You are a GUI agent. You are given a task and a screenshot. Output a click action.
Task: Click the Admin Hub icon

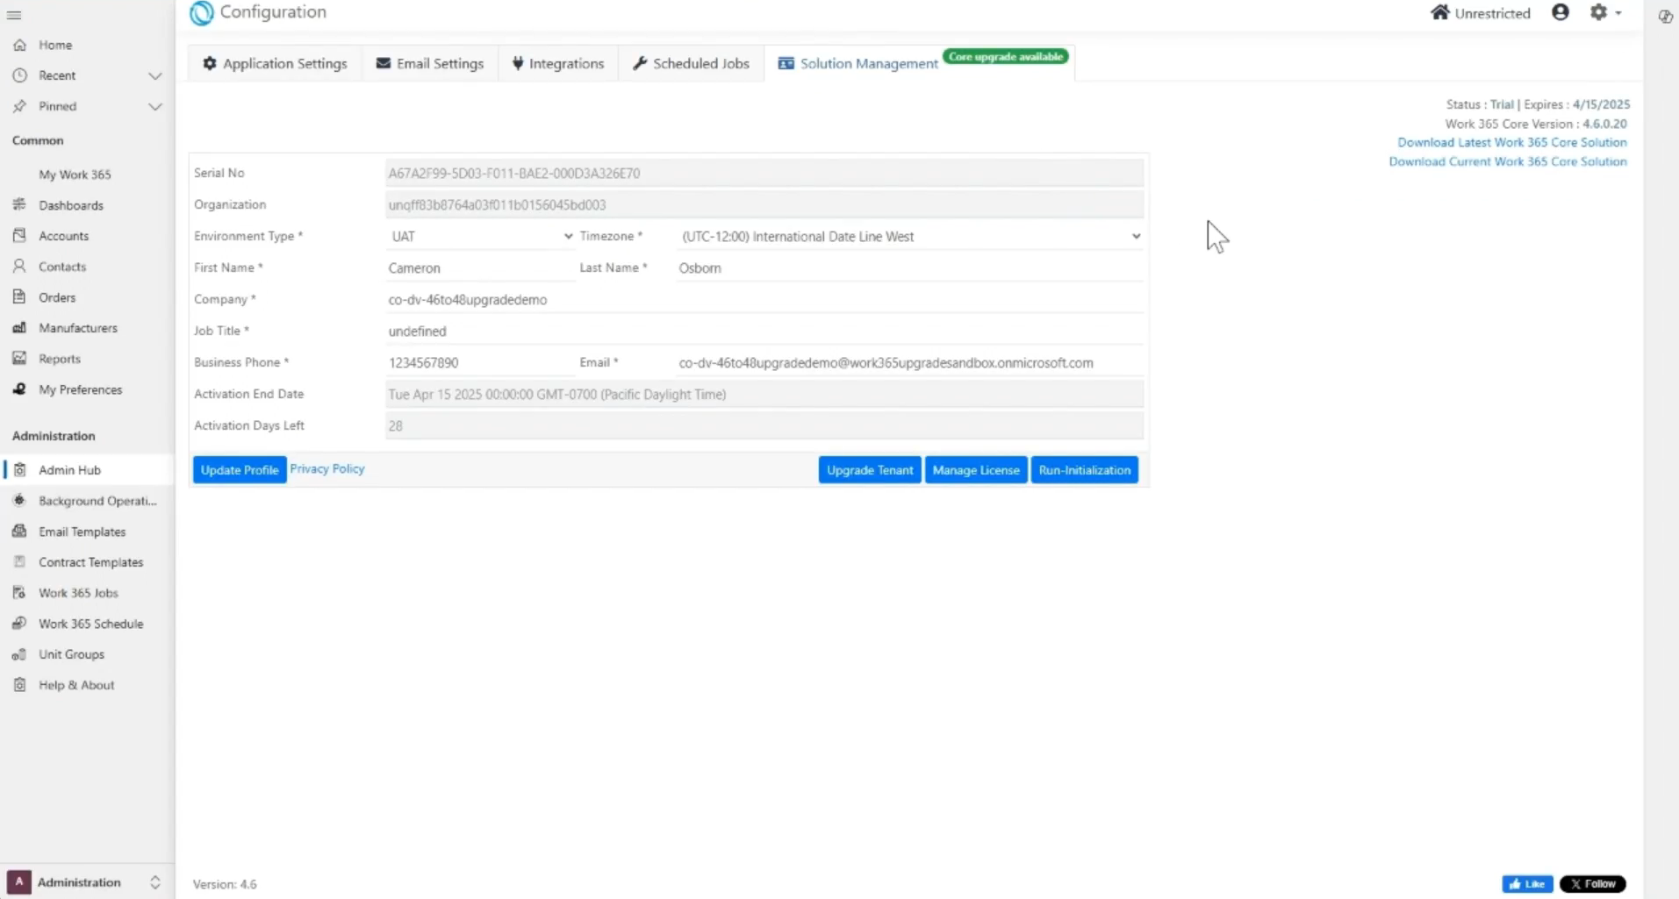19,470
